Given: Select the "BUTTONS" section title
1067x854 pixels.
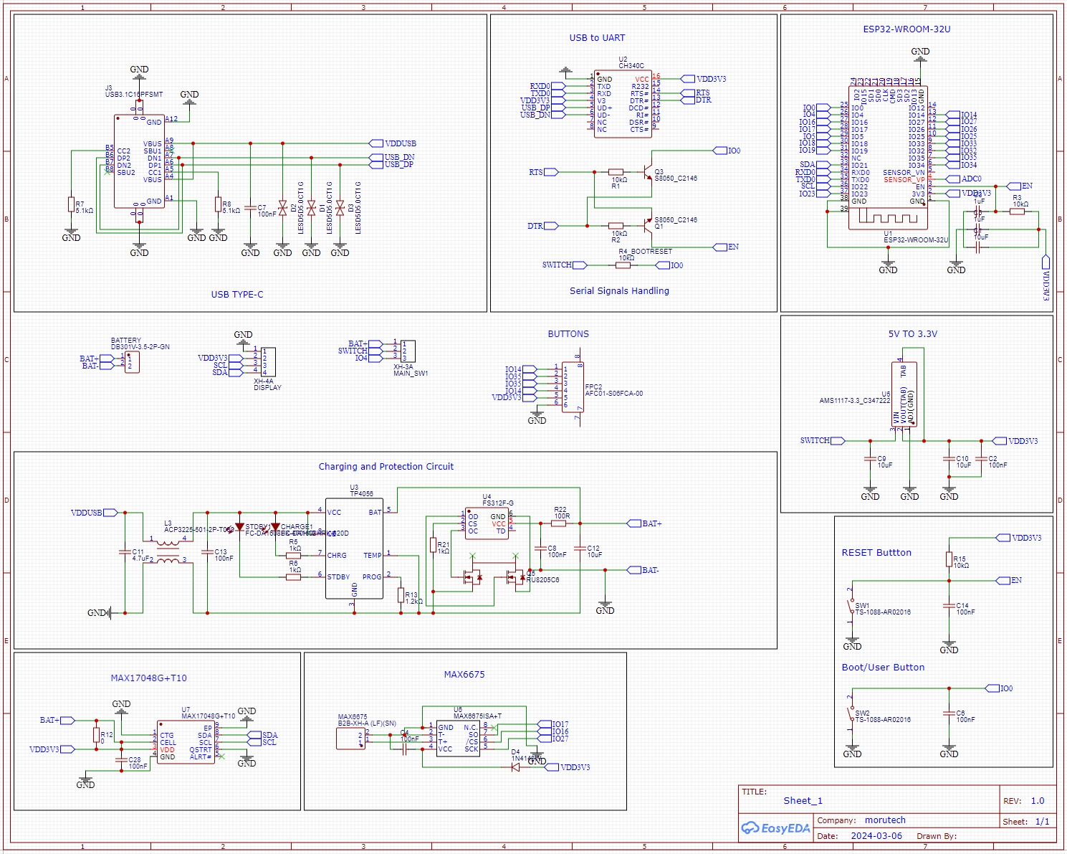Looking at the screenshot, I should (x=568, y=333).
